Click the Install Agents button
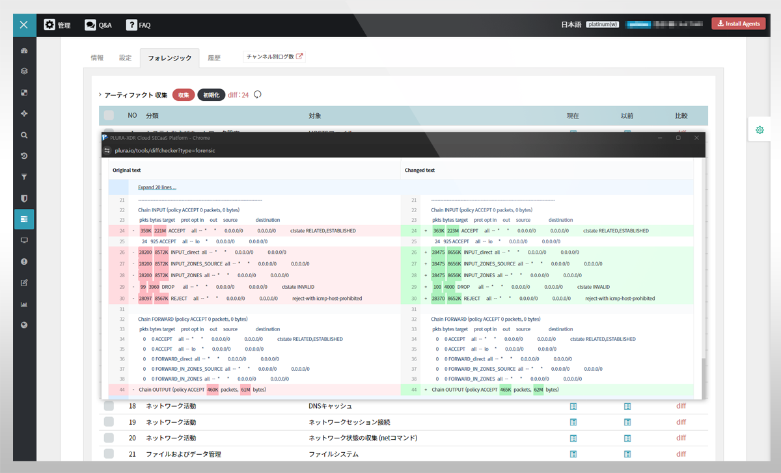781x473 pixels. point(738,24)
